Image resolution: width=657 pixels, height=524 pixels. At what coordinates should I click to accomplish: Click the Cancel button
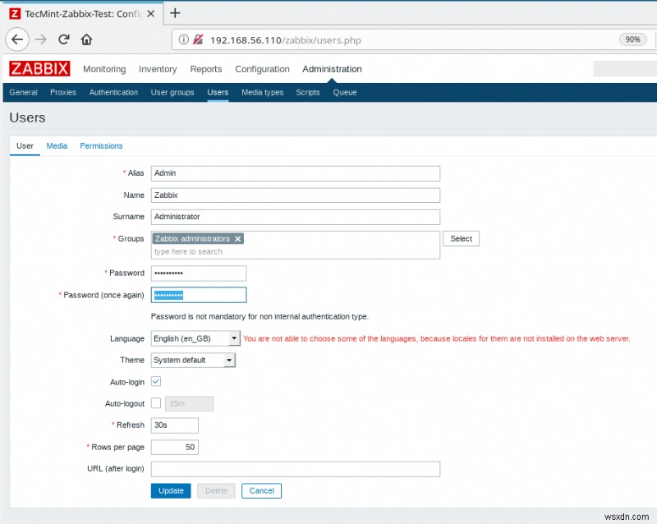pyautogui.click(x=261, y=490)
